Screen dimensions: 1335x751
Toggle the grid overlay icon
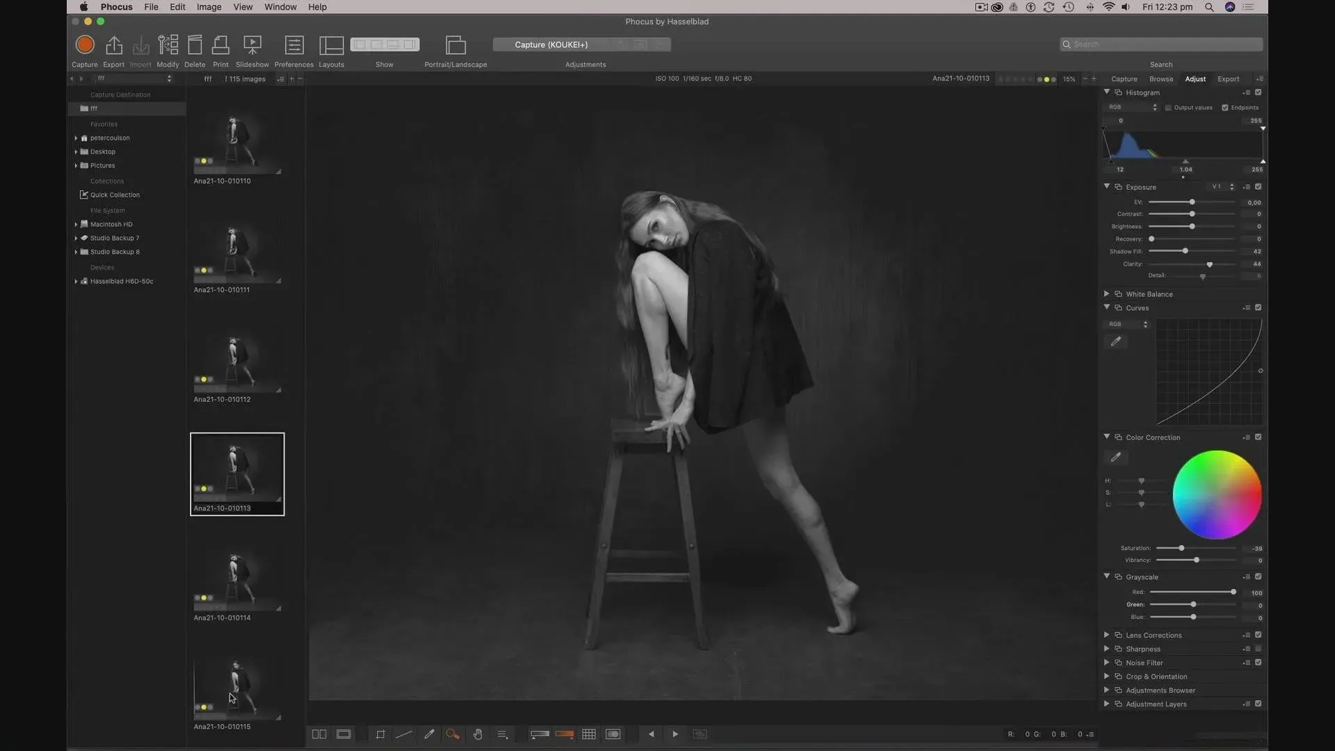(x=589, y=734)
